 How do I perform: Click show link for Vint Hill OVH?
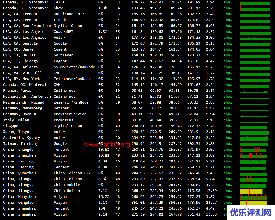pos(228,73)
